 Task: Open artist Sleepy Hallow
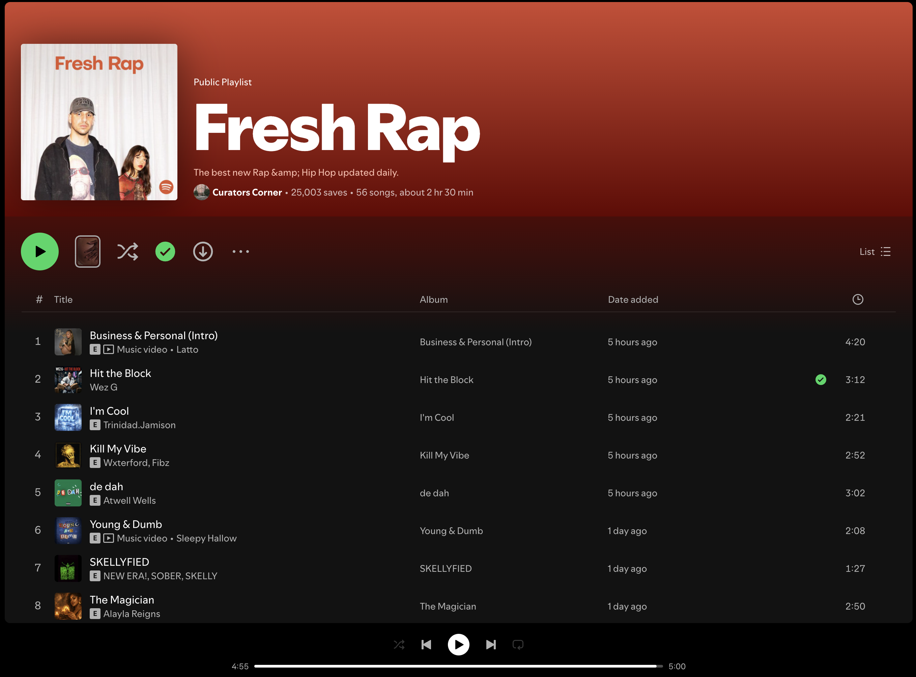(x=206, y=538)
